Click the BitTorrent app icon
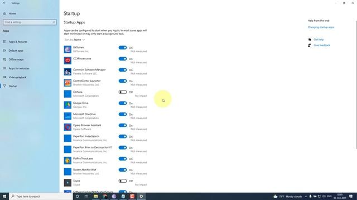 pos(67,49)
